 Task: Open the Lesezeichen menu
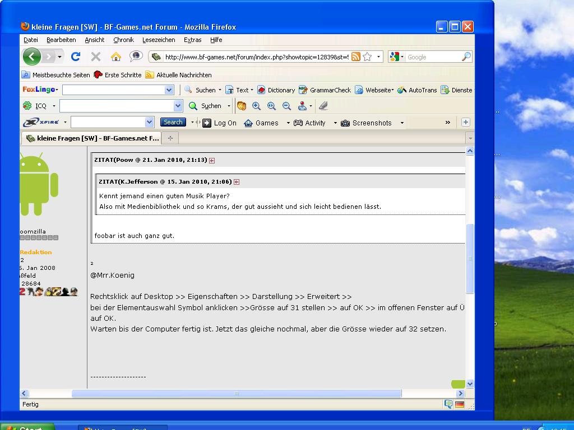159,40
